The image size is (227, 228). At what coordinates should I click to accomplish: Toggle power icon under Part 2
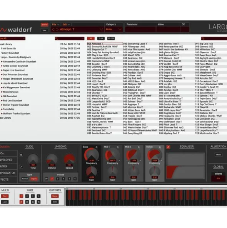27,202
